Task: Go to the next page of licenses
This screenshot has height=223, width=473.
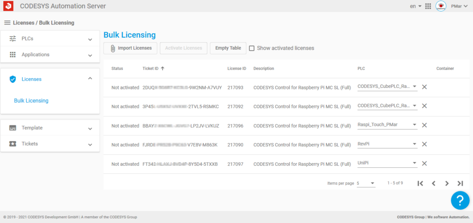Action: 447,183
